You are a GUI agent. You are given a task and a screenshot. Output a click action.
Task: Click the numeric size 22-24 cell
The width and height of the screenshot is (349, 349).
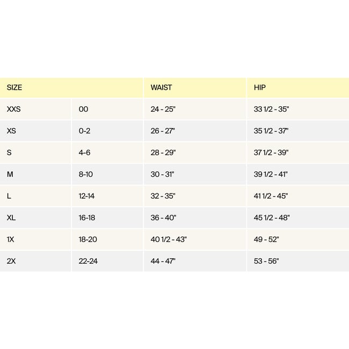click(88, 261)
